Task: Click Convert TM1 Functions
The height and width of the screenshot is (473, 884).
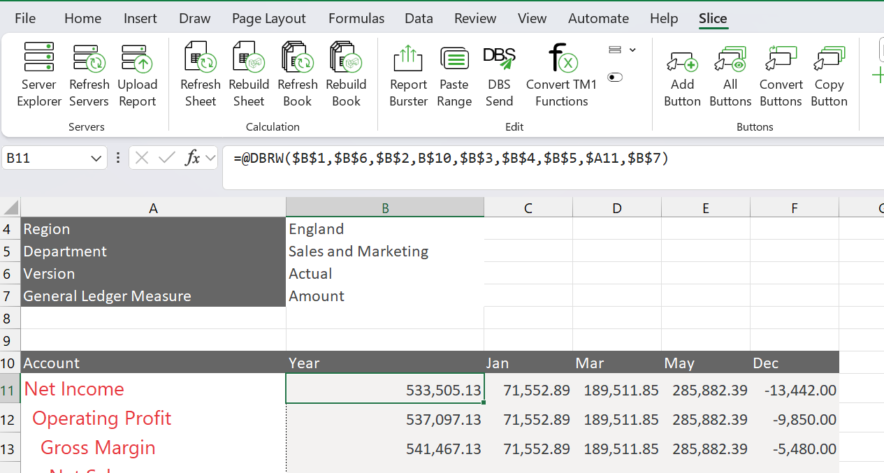Action: click(562, 75)
